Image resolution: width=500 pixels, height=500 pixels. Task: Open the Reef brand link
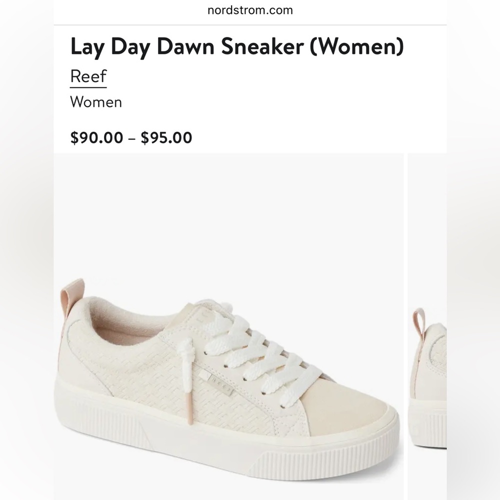point(88,76)
